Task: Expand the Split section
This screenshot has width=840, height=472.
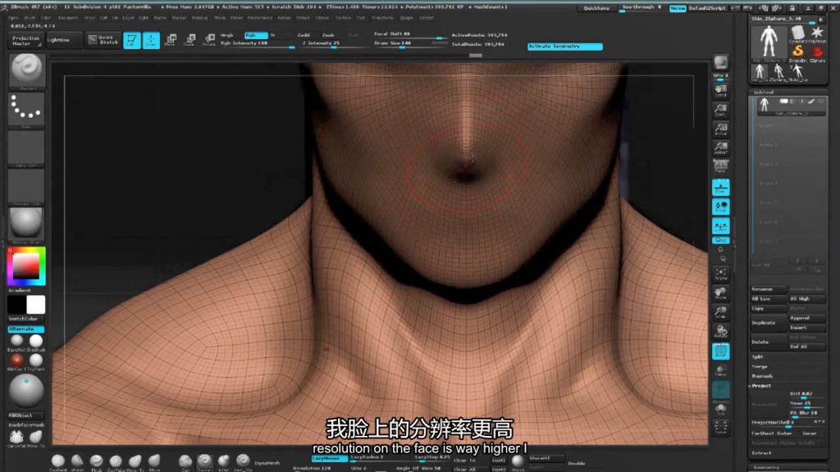Action: pyautogui.click(x=757, y=357)
